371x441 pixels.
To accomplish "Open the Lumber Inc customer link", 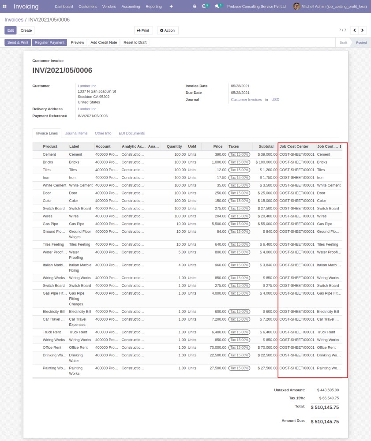I will [87, 86].
